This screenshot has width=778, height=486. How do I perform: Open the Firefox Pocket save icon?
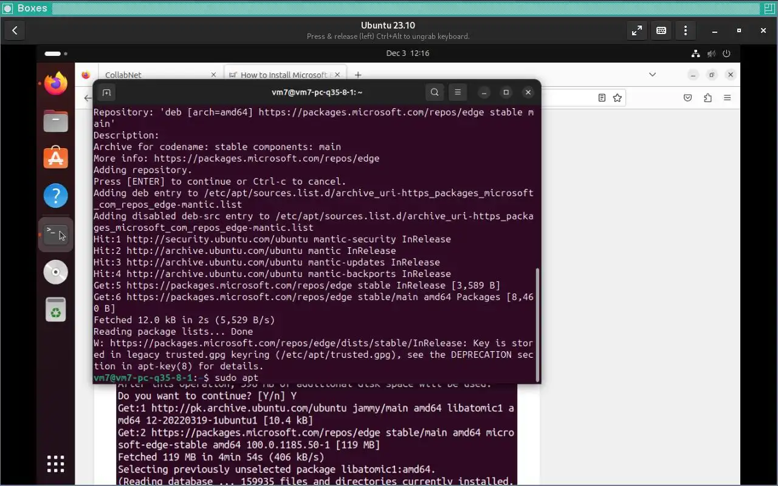[x=688, y=98]
